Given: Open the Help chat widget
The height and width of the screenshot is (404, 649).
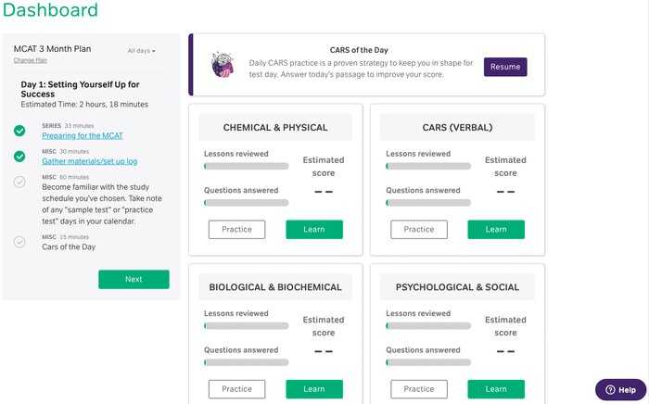Looking at the screenshot, I should click(620, 389).
